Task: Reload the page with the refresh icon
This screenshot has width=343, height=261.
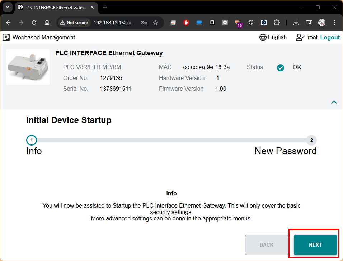Action: click(x=34, y=23)
